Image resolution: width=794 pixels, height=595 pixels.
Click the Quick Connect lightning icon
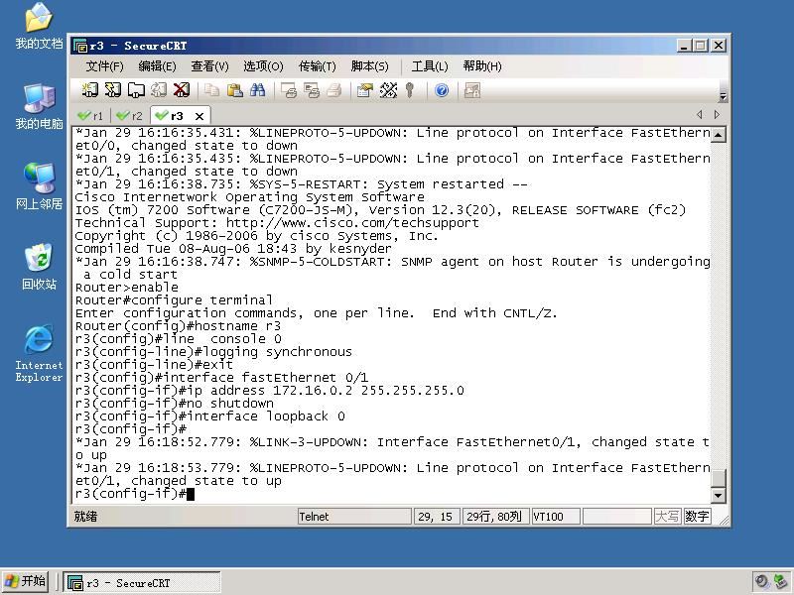click(x=113, y=90)
